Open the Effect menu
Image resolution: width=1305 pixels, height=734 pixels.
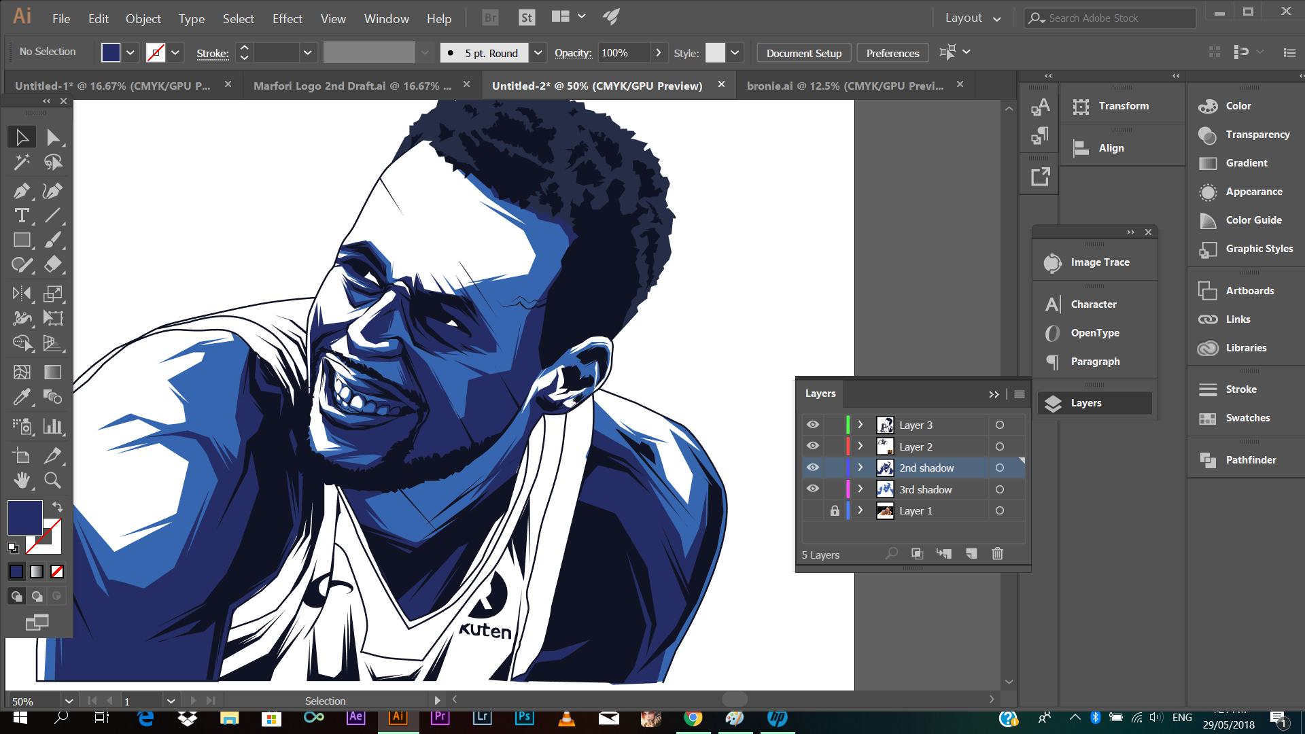pos(288,18)
